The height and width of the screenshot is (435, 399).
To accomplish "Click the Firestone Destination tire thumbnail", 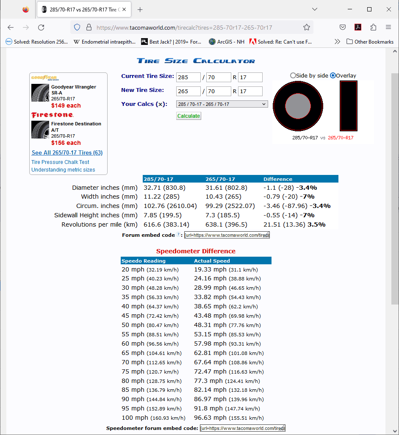I will tap(40, 130).
